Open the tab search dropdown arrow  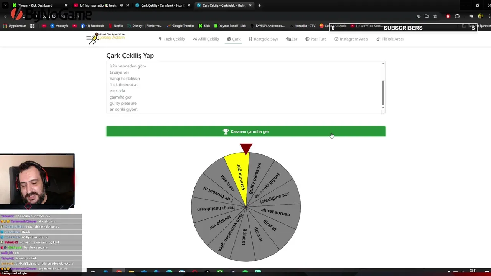5,5
